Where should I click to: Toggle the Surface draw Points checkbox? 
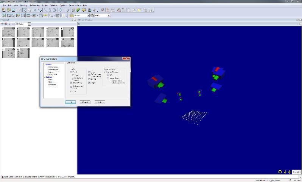tap(71, 87)
